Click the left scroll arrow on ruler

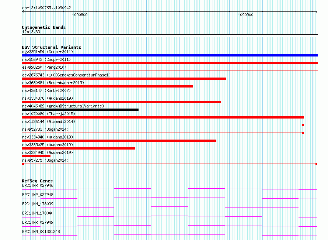pyautogui.click(x=23, y=12)
